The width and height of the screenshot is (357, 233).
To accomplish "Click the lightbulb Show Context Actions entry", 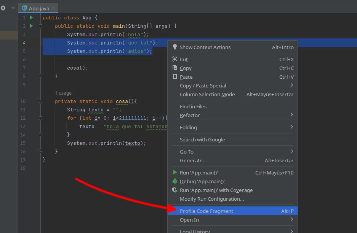I will 205,47.
